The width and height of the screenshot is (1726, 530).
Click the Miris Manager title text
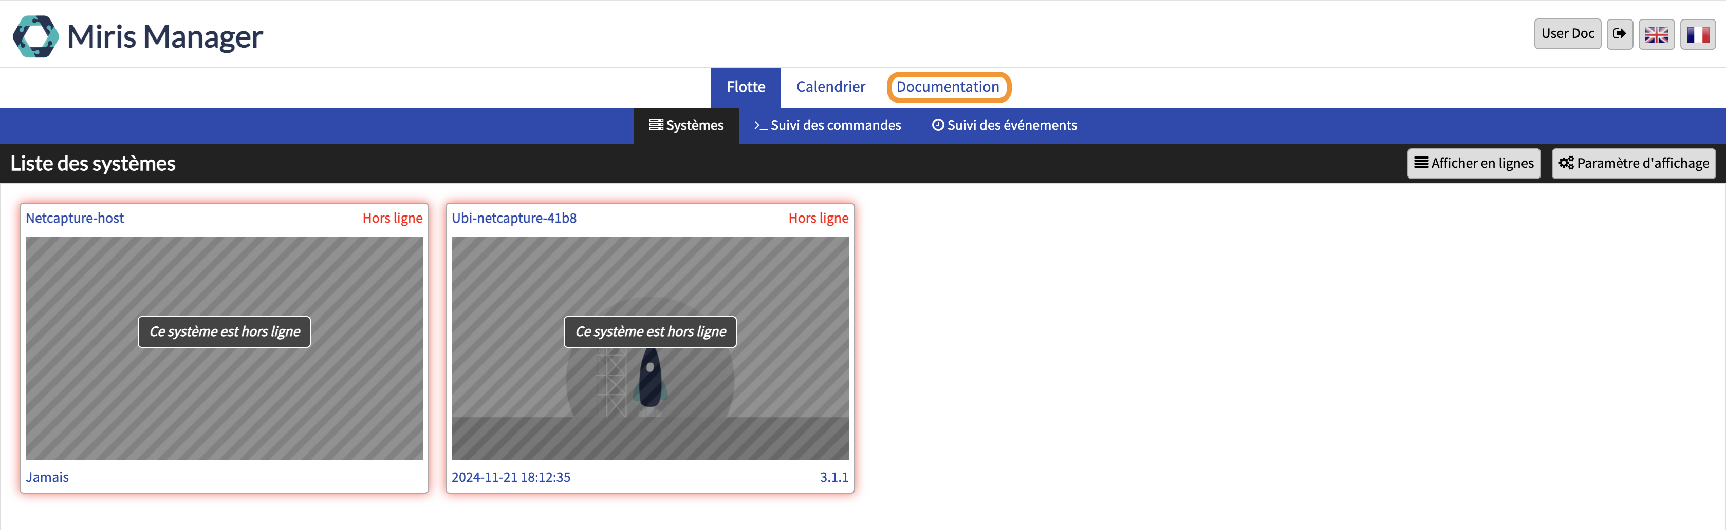click(165, 36)
